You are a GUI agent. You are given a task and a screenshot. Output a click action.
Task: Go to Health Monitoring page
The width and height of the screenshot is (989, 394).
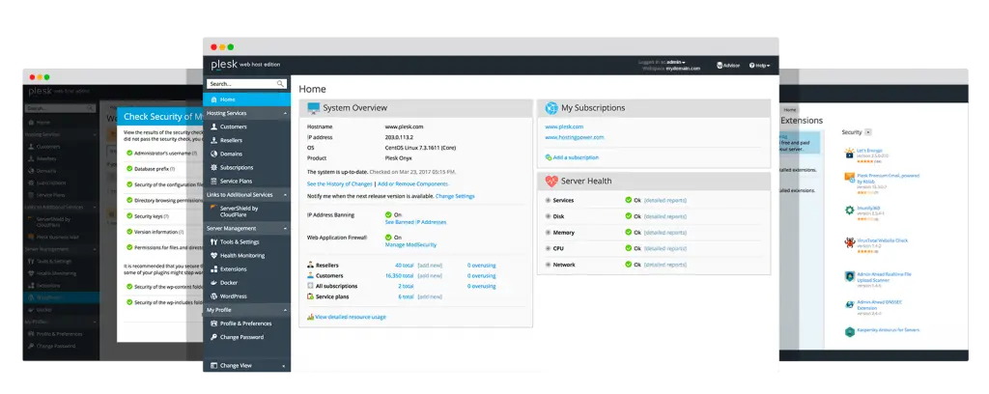[241, 255]
